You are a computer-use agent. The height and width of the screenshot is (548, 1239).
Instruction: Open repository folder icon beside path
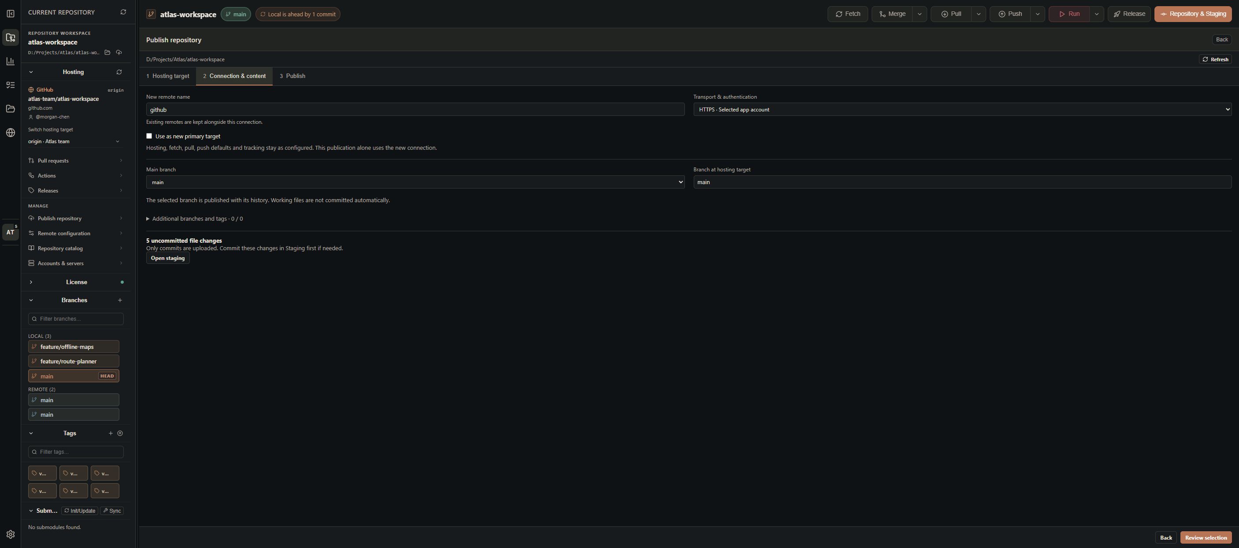107,52
